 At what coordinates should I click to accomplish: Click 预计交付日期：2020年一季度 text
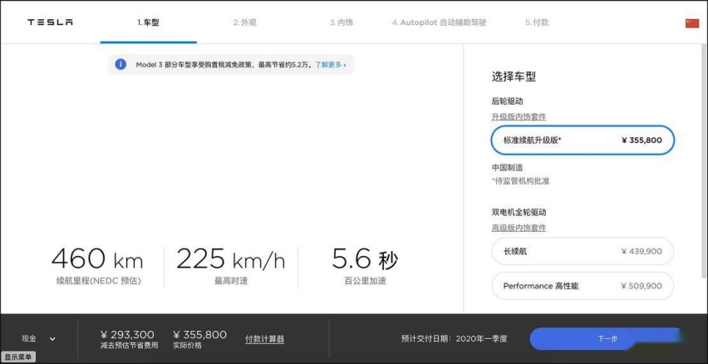[455, 339]
